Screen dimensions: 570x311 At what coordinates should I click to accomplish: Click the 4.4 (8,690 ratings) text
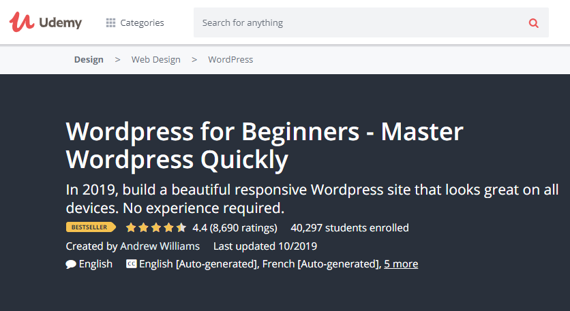[x=235, y=228]
